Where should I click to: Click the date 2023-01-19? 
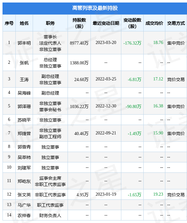point(106,194)
